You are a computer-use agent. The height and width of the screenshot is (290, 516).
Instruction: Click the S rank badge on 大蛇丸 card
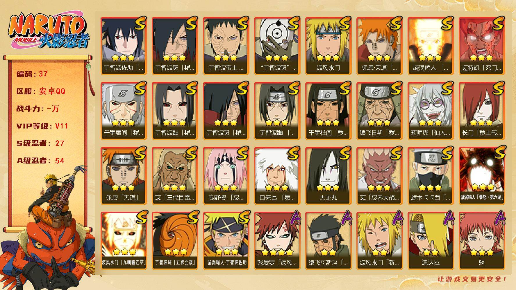point(345,153)
